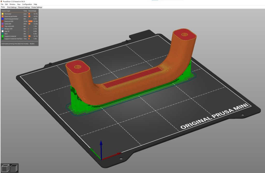Image resolution: width=265 pixels, height=173 pixels.
Task: Click the estimated printing time 3h26m
Action: click(32, 44)
